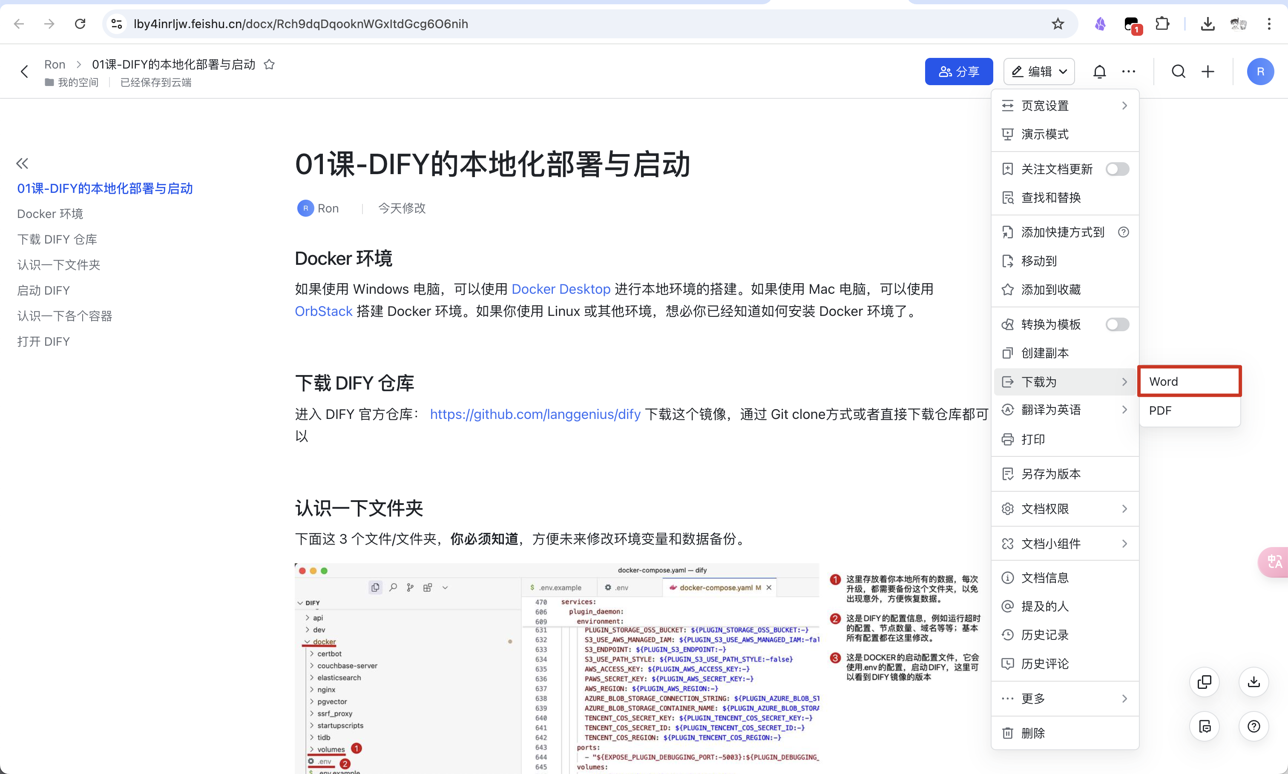Expand 下载为 submenu
This screenshot has height=774, width=1288.
1065,382
